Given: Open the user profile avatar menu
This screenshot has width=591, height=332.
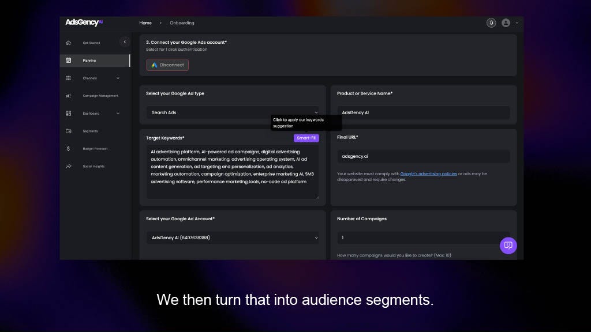Looking at the screenshot, I should pyautogui.click(x=506, y=23).
